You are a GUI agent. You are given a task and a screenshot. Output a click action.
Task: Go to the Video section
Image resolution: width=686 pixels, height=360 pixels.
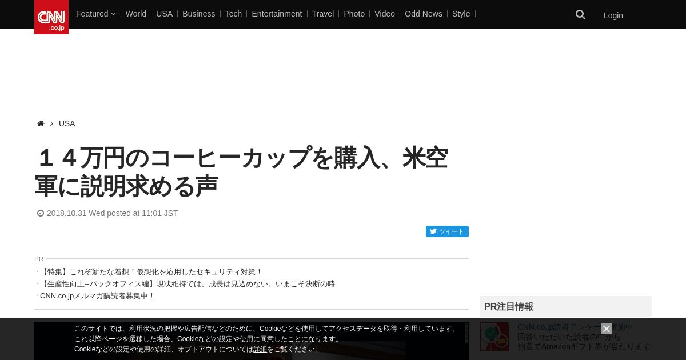[x=385, y=14]
